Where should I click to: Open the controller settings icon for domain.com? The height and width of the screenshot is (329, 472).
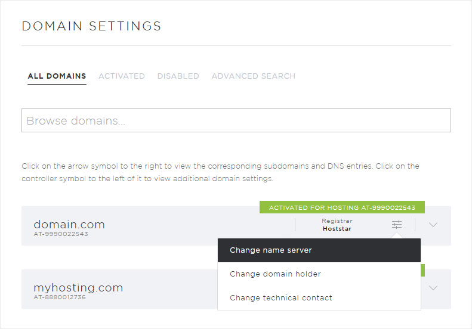(x=397, y=225)
